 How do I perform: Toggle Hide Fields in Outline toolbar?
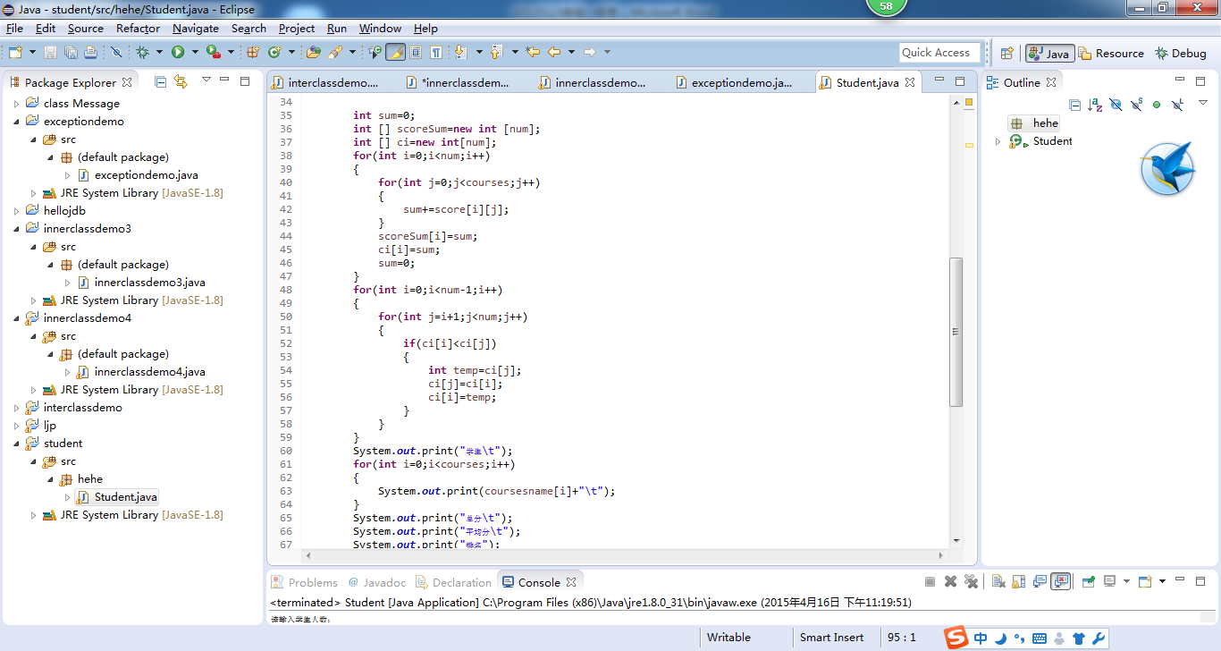[1116, 105]
